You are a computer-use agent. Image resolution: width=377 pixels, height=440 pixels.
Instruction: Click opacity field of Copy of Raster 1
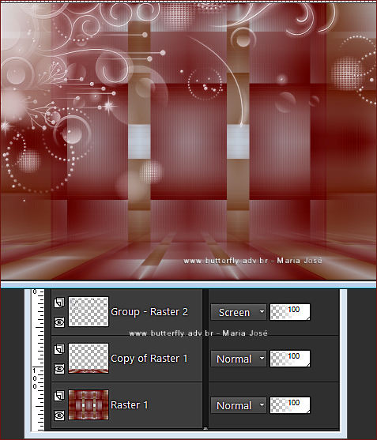click(x=290, y=359)
